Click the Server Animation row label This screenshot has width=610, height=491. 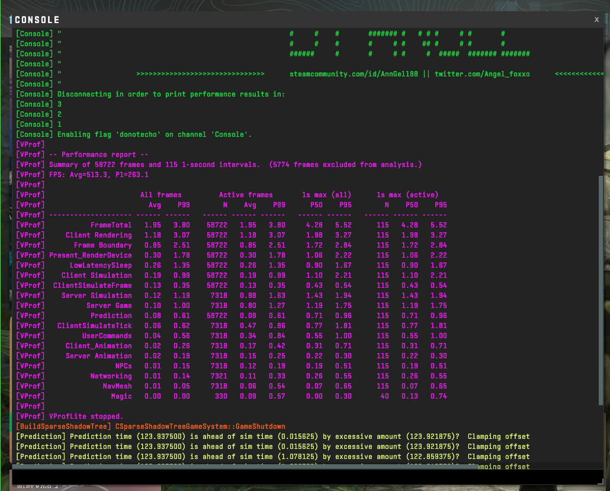tap(98, 356)
